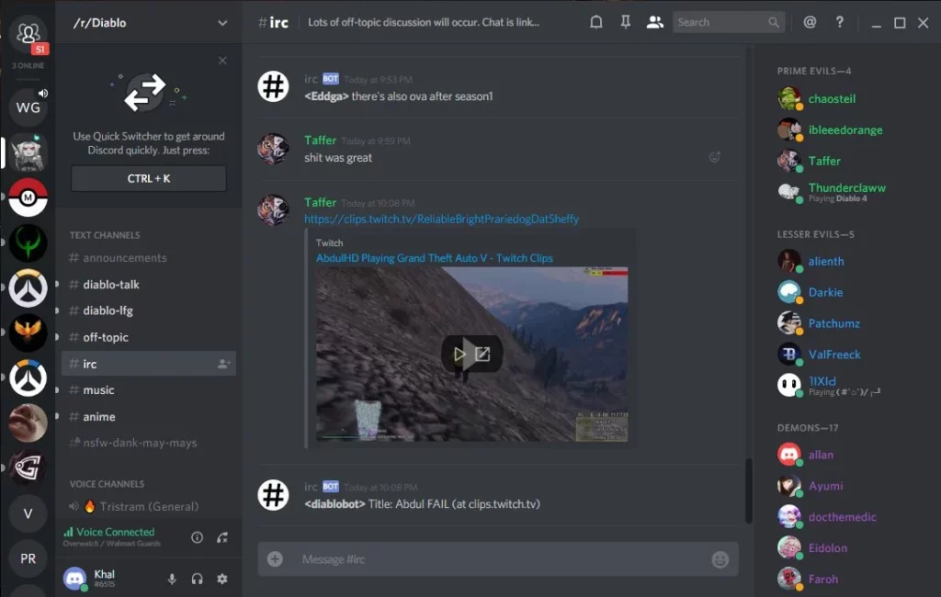This screenshot has height=597, width=941.
Task: Join Tristram (General) voice channel
Action: [x=149, y=506]
